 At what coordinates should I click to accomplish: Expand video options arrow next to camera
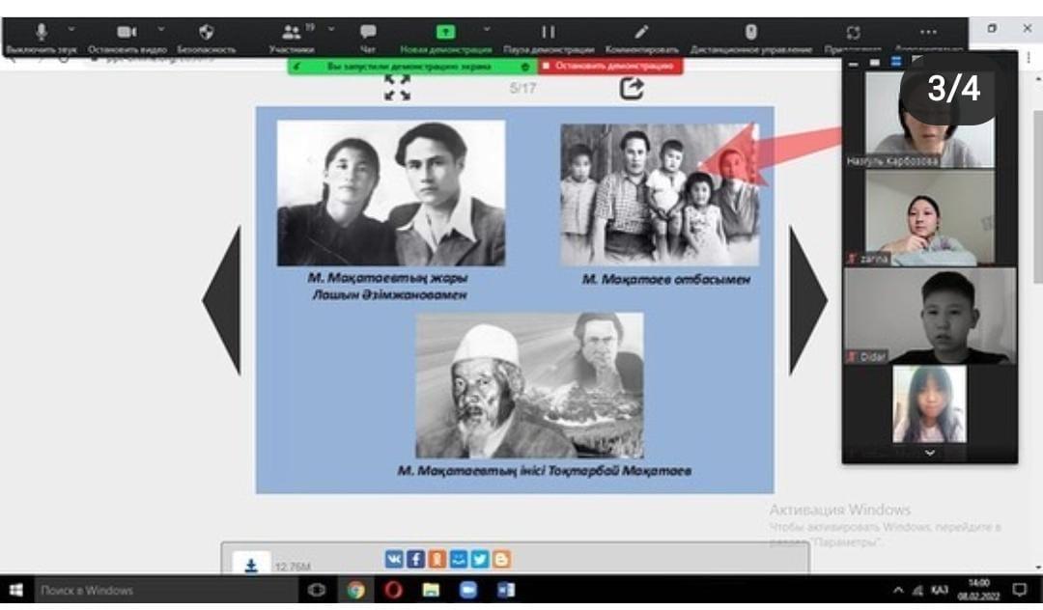[161, 29]
